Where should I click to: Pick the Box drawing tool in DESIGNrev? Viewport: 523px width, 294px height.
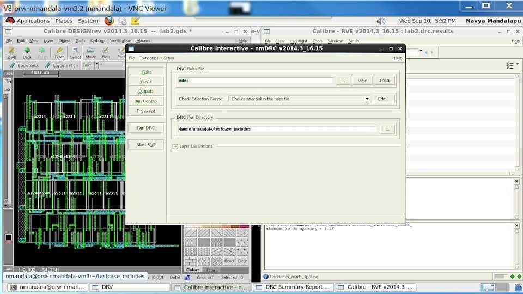click(x=106, y=53)
